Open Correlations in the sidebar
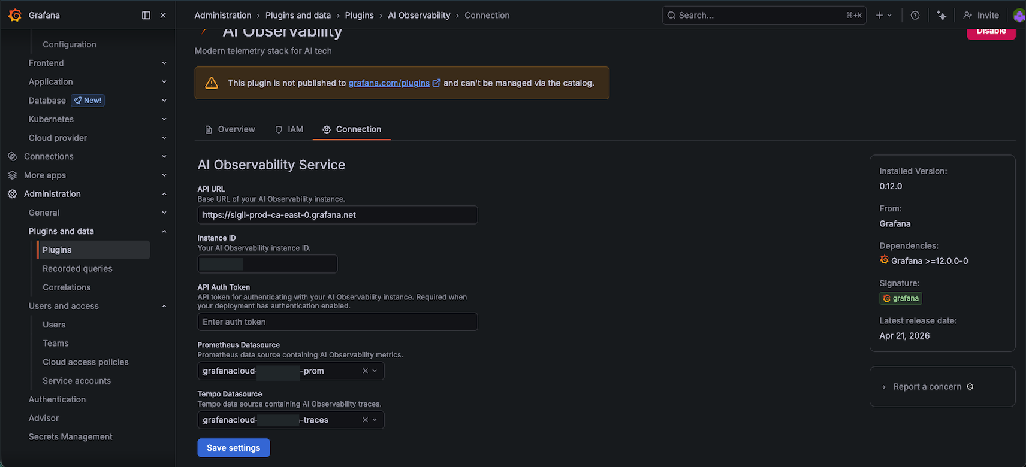The height and width of the screenshot is (467, 1026). tap(67, 287)
